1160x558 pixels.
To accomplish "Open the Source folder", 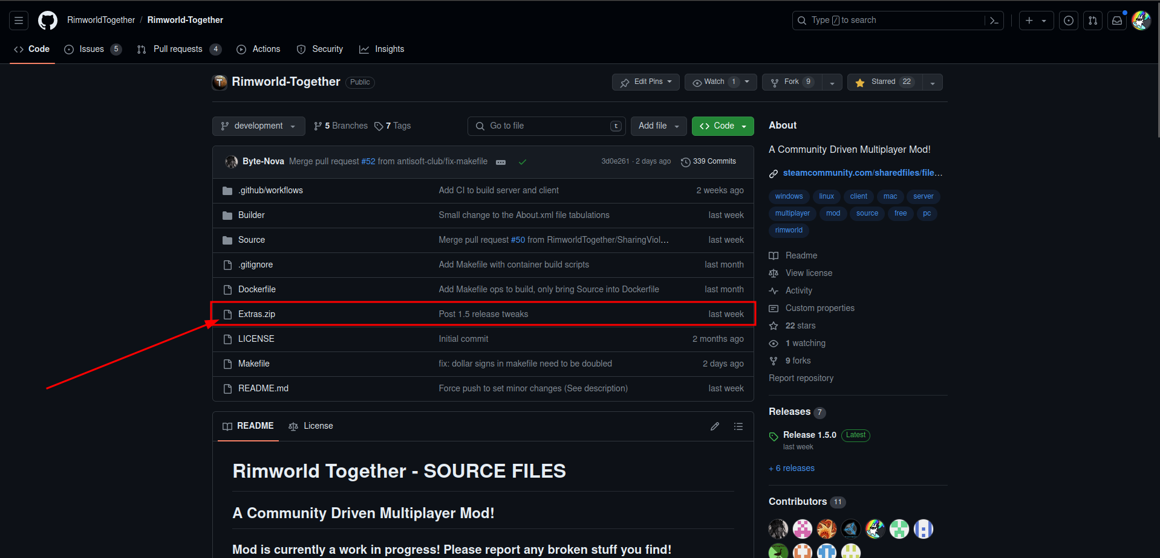I will click(252, 240).
